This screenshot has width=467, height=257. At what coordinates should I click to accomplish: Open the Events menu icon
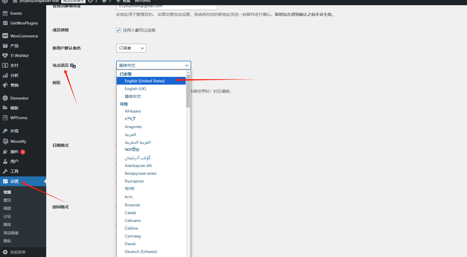(5, 13)
